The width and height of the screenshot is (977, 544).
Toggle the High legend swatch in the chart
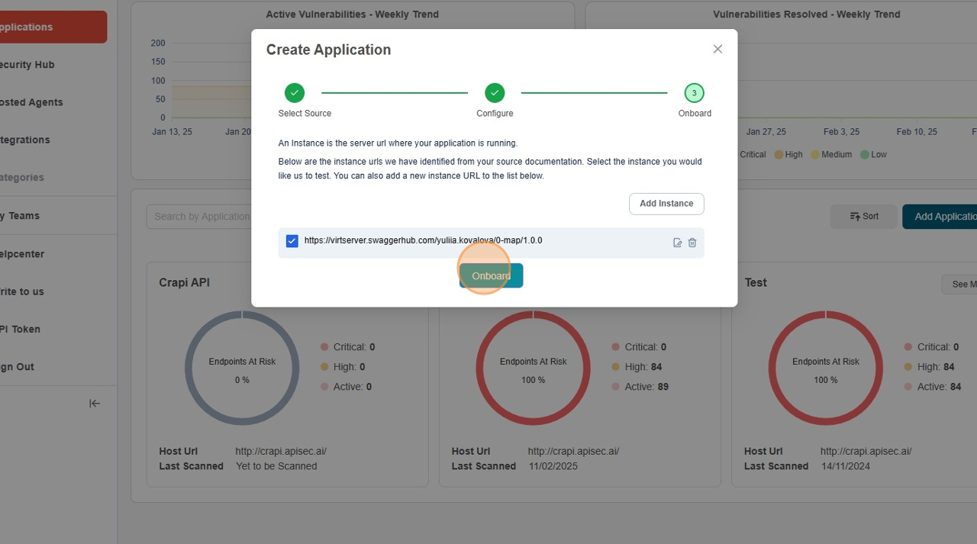tap(779, 154)
